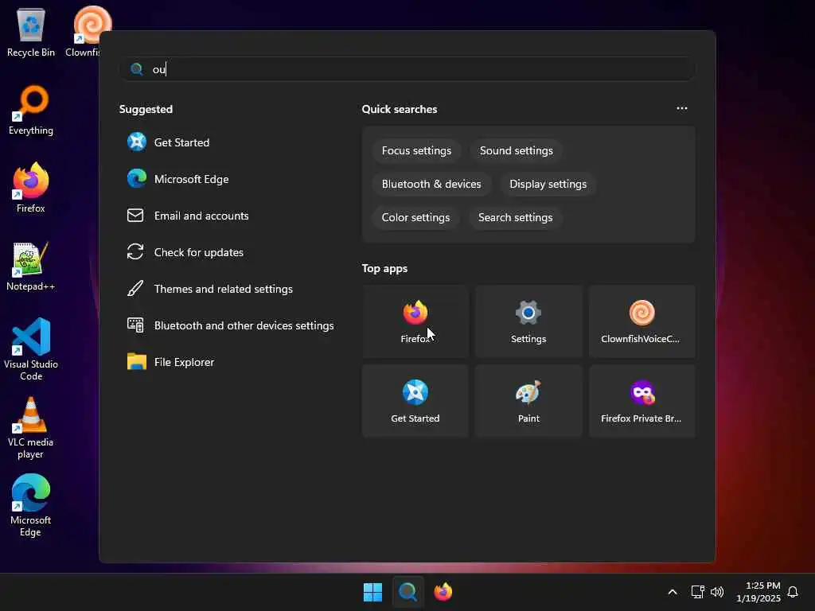815x611 pixels.
Task: Open Firefox tile in Top apps
Action: (415, 321)
